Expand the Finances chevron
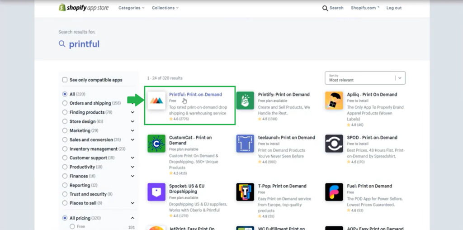This screenshot has height=230, width=463. pyautogui.click(x=132, y=176)
